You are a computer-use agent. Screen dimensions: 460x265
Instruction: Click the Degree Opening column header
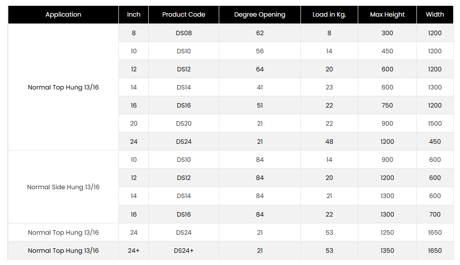[259, 15]
